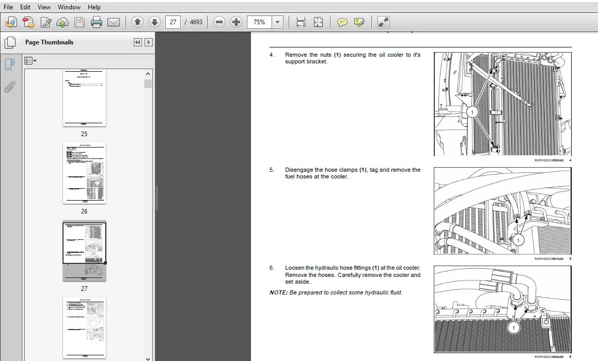
Task: Click the scrolling mode page icon
Action: point(301,22)
